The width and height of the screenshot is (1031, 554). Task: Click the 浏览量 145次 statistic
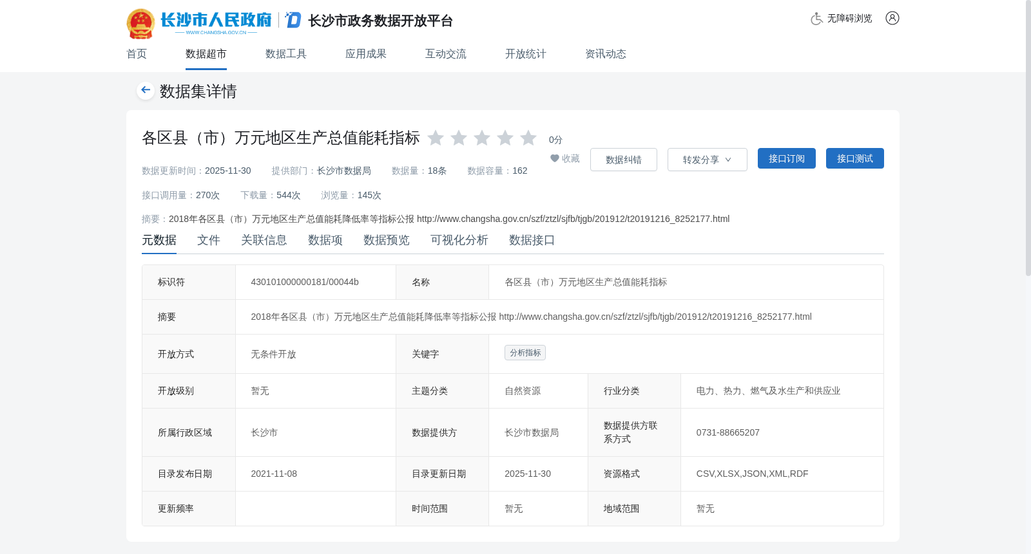tap(351, 195)
